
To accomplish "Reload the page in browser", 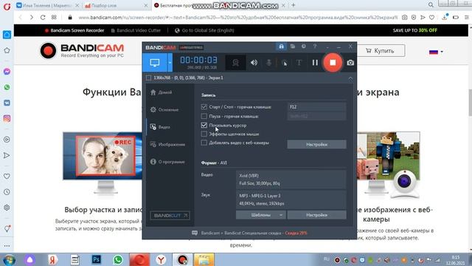I will click(x=43, y=18).
